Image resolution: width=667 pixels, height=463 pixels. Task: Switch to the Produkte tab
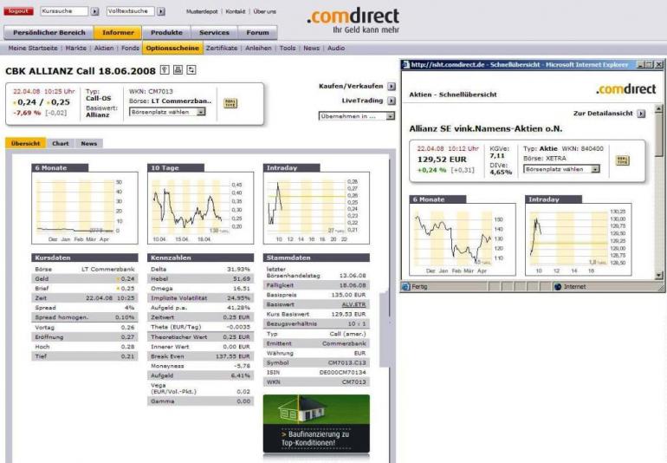(x=166, y=32)
